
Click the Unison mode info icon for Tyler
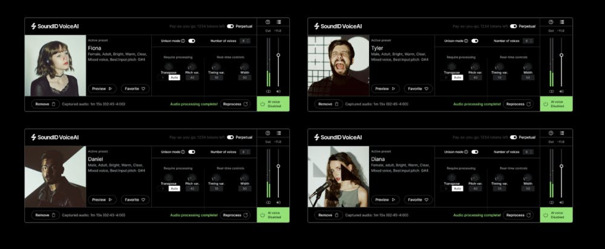coord(466,41)
